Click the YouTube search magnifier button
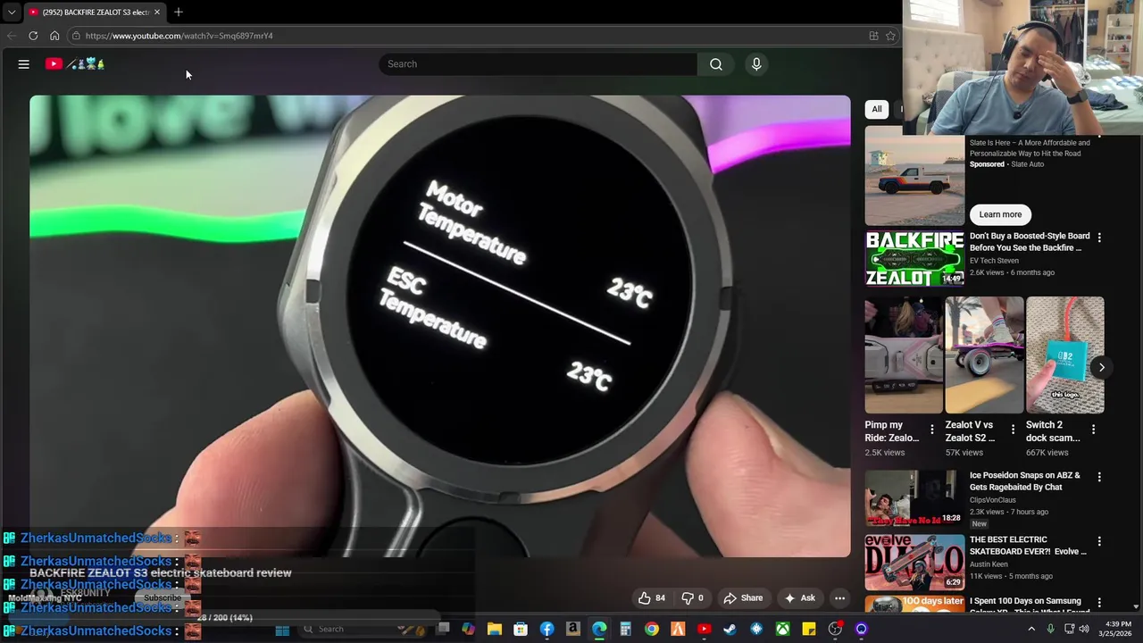This screenshot has width=1143, height=643. (715, 64)
